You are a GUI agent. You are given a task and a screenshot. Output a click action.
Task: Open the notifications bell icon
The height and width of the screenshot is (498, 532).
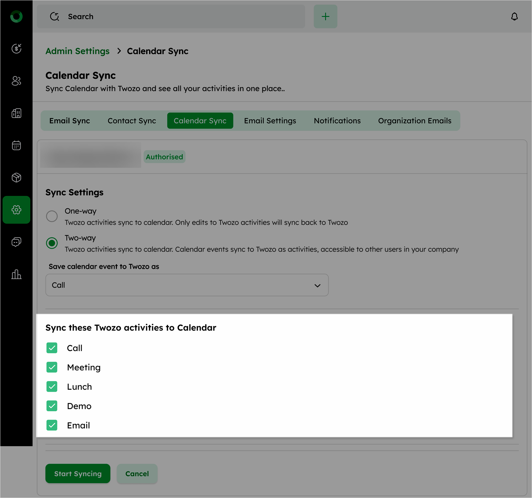click(514, 17)
